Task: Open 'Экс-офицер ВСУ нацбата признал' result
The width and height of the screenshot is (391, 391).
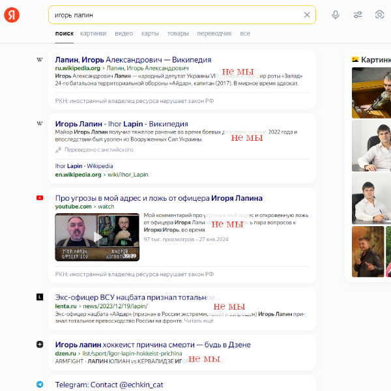Action: [x=138, y=298]
